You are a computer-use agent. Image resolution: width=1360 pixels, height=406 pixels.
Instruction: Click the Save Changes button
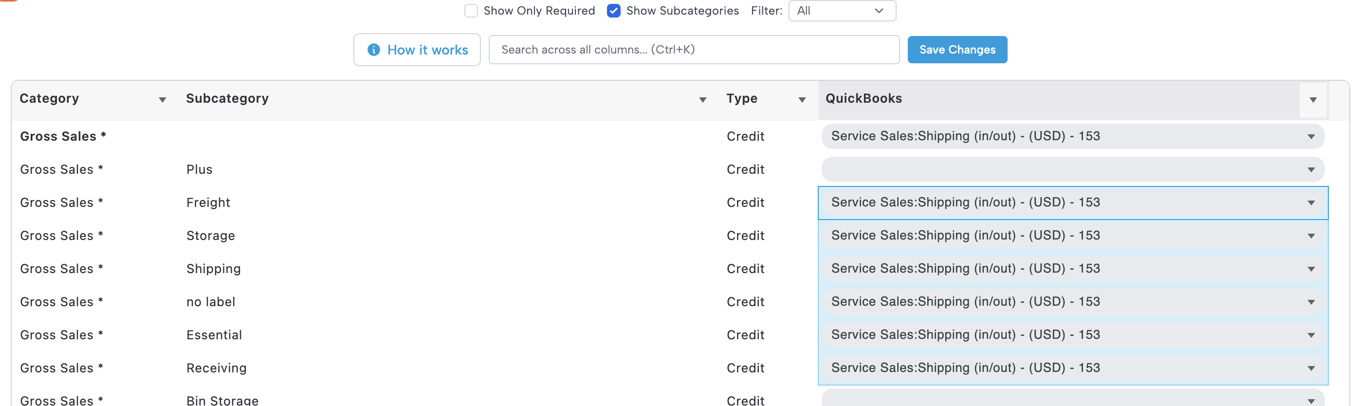click(x=956, y=50)
